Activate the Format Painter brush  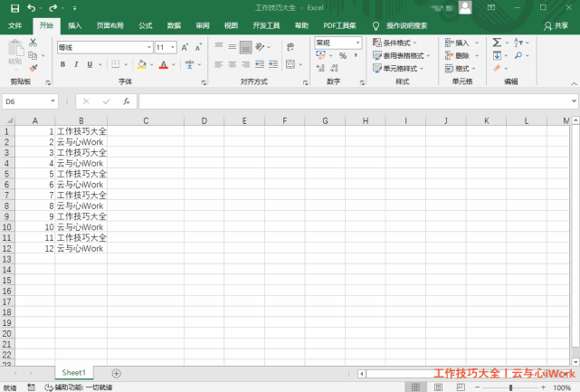[x=33, y=68]
